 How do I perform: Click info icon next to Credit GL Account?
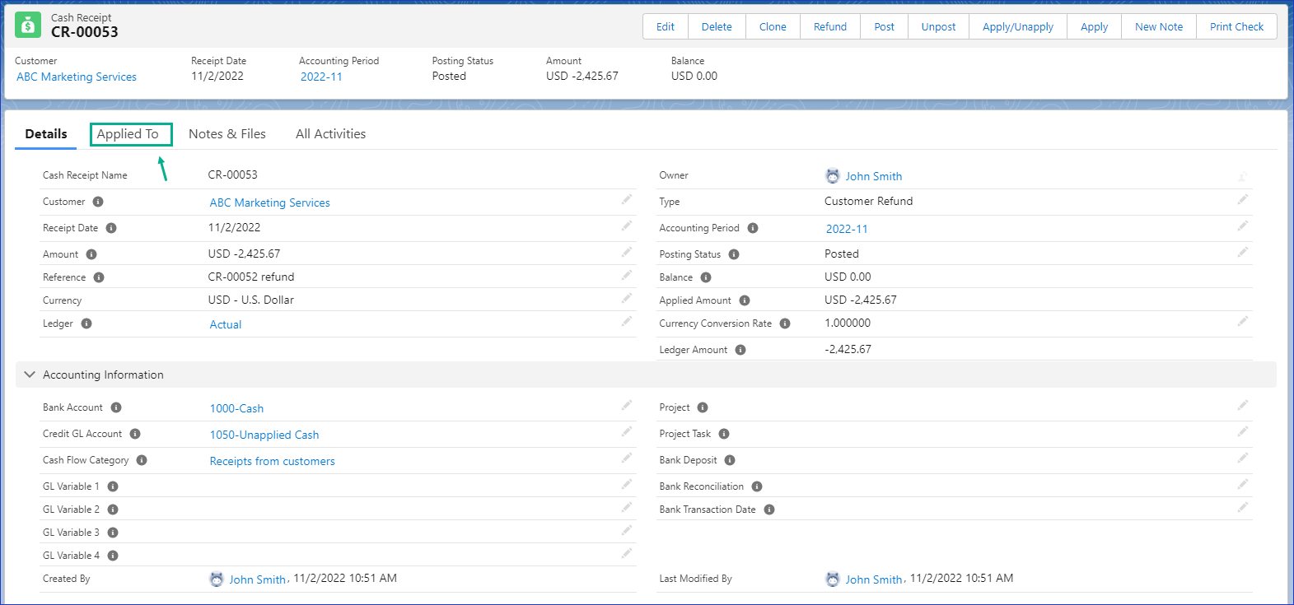[x=135, y=434]
